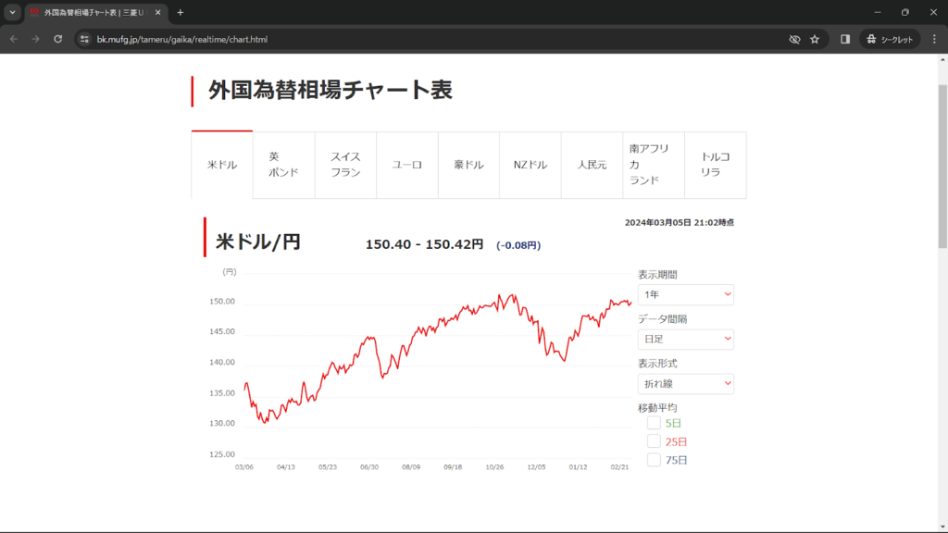Screen dimensions: 948x533
Task: Enable the 25日 moving average checkbox
Action: [x=654, y=441]
